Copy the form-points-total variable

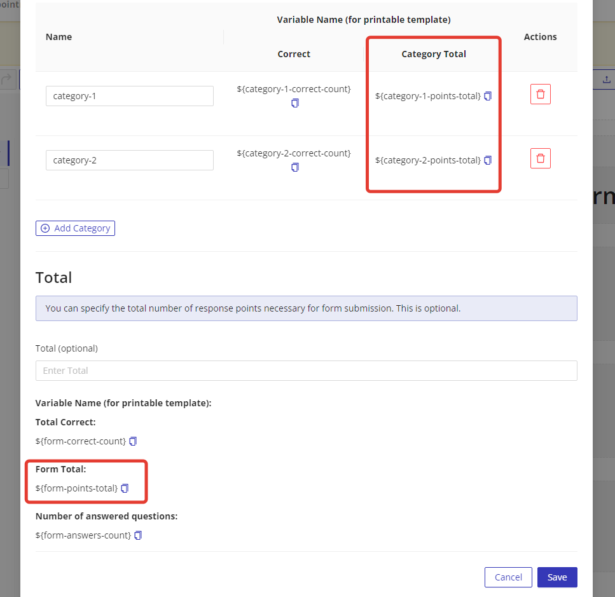click(125, 488)
